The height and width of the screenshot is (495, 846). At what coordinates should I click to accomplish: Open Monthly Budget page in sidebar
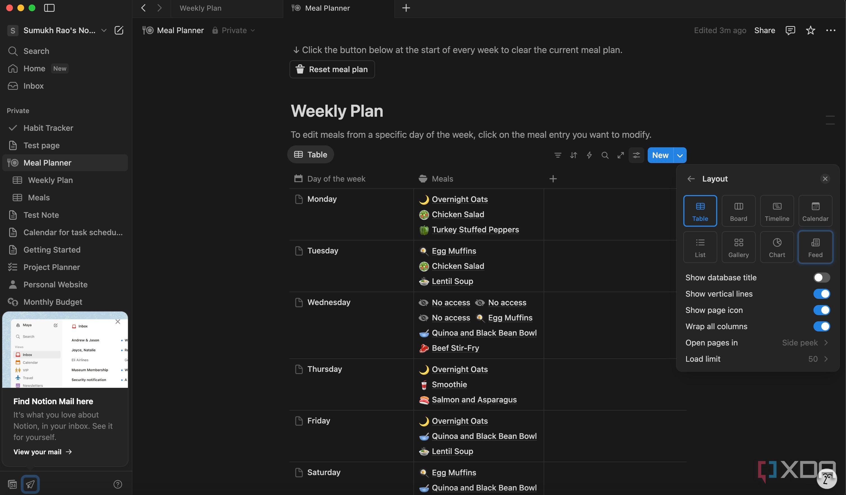65,302
